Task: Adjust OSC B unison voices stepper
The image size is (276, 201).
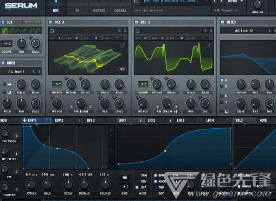Action: click(143, 84)
